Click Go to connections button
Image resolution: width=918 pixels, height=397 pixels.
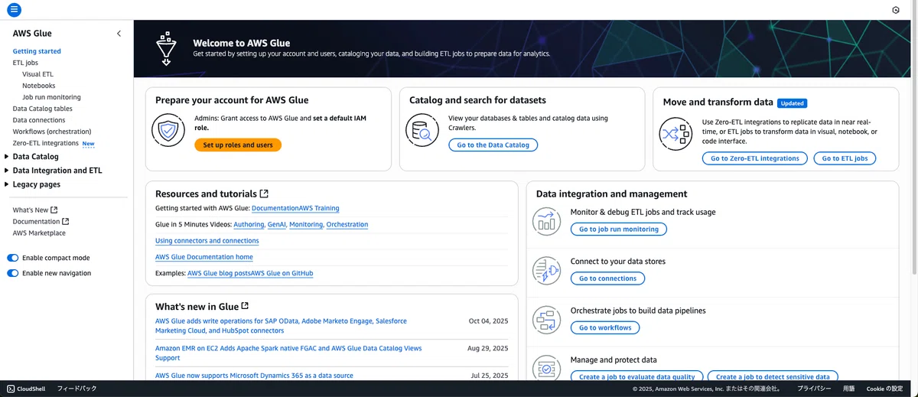click(x=607, y=278)
